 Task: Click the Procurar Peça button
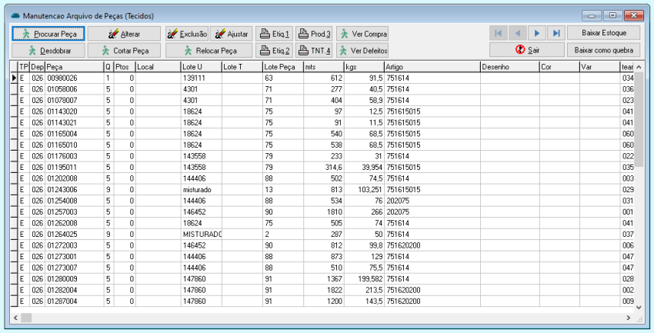[47, 34]
